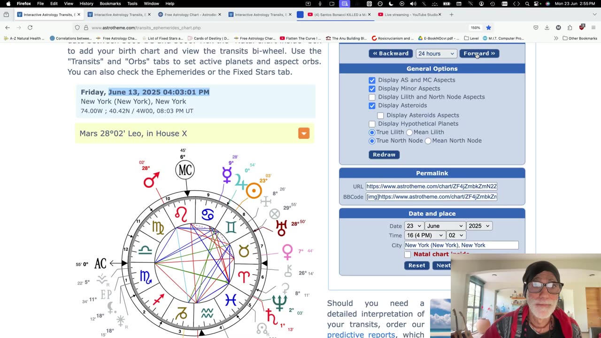Switch to the Live streaming YouTube Studio tab

(x=410, y=15)
